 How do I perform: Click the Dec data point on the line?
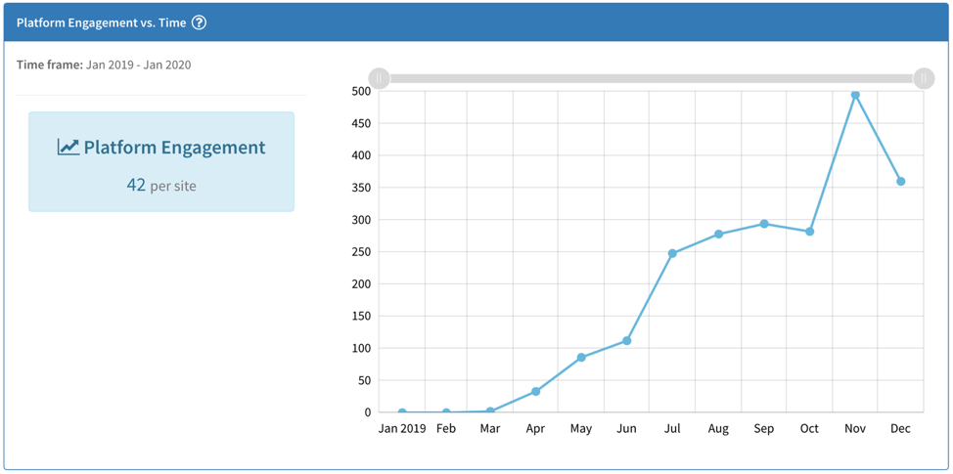pos(900,182)
